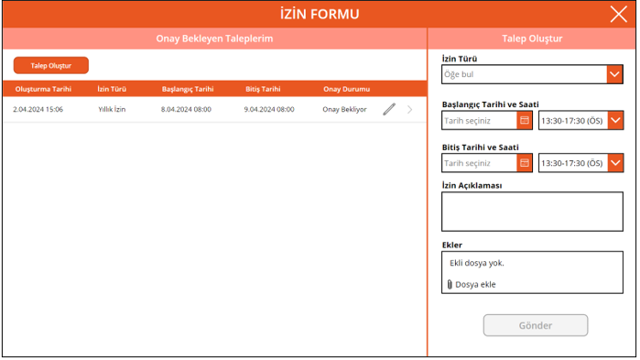The width and height of the screenshot is (640, 360).
Task: Click inside the İzin Açıklaması text box
Action: tap(532, 212)
